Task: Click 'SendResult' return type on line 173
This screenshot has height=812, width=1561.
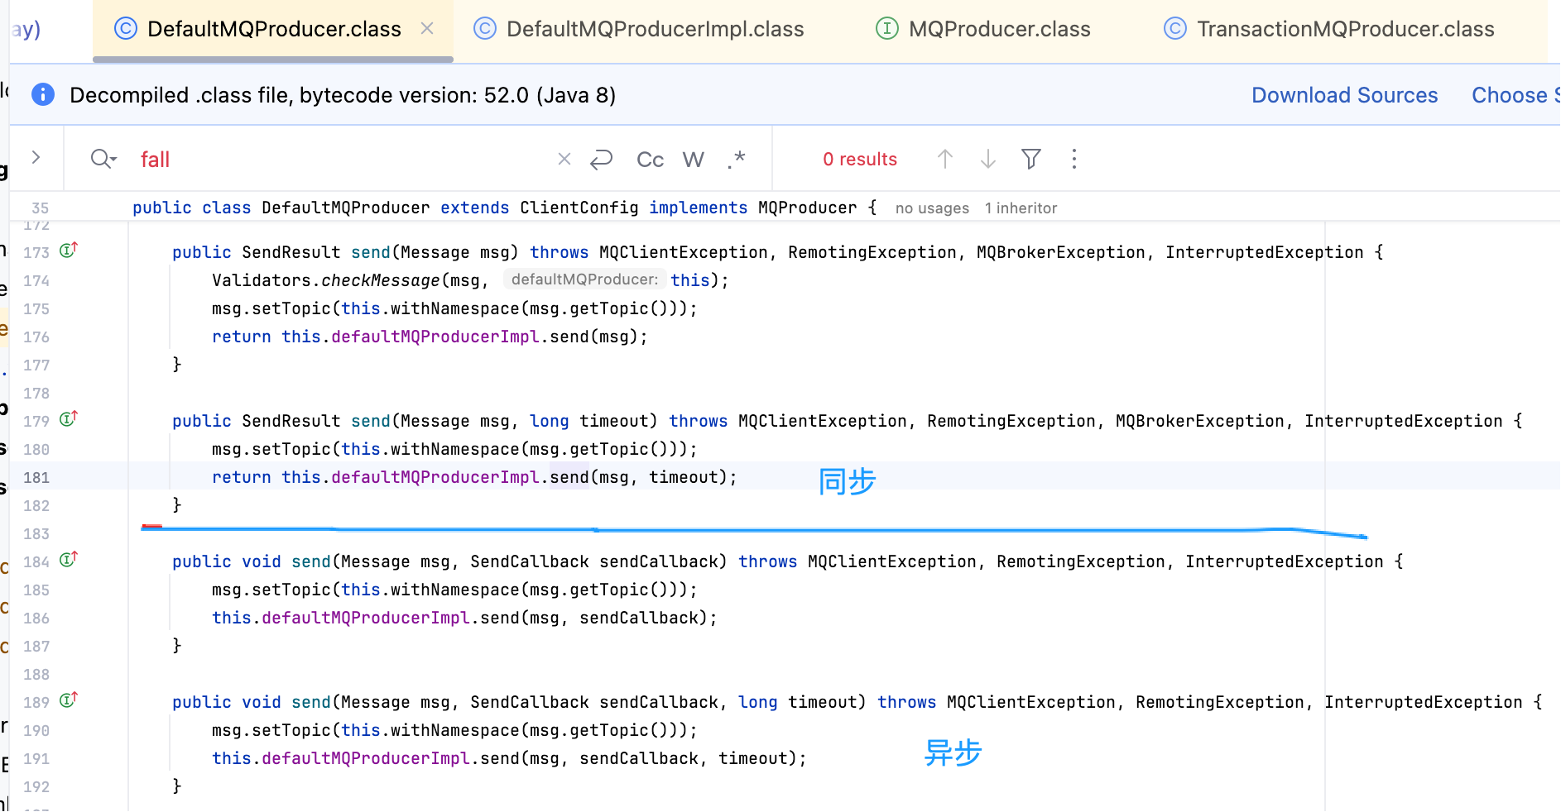Action: [291, 252]
